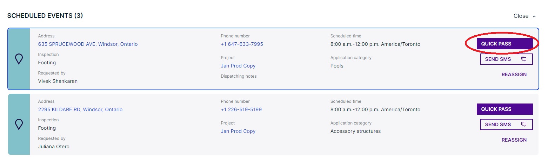
Task: Open Jan Prod Copy project in second event
Action: 238,131
